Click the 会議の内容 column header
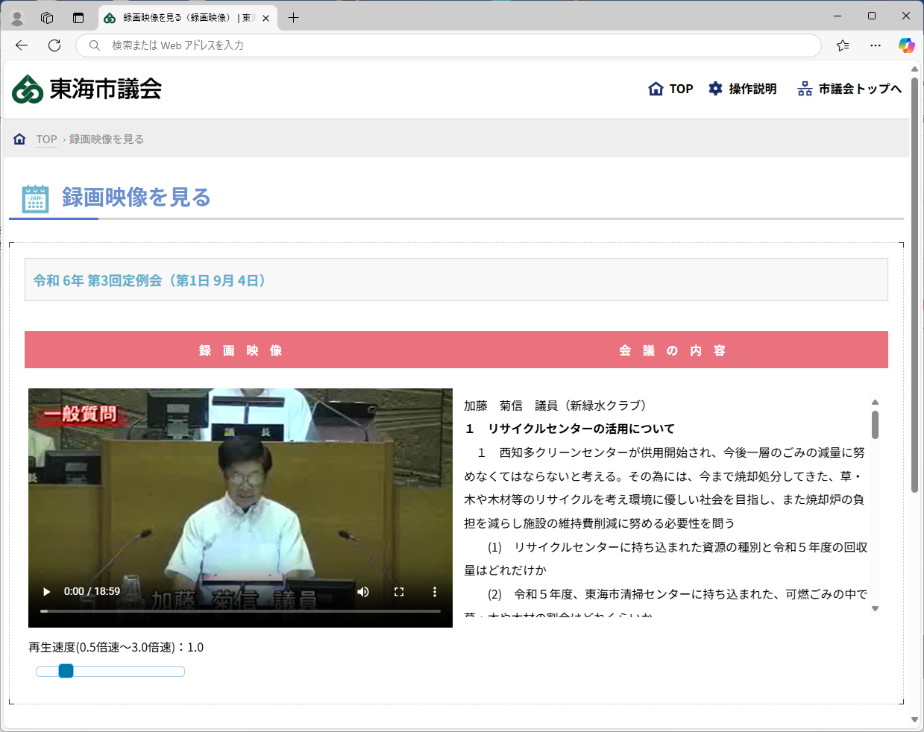924x732 pixels. [672, 350]
